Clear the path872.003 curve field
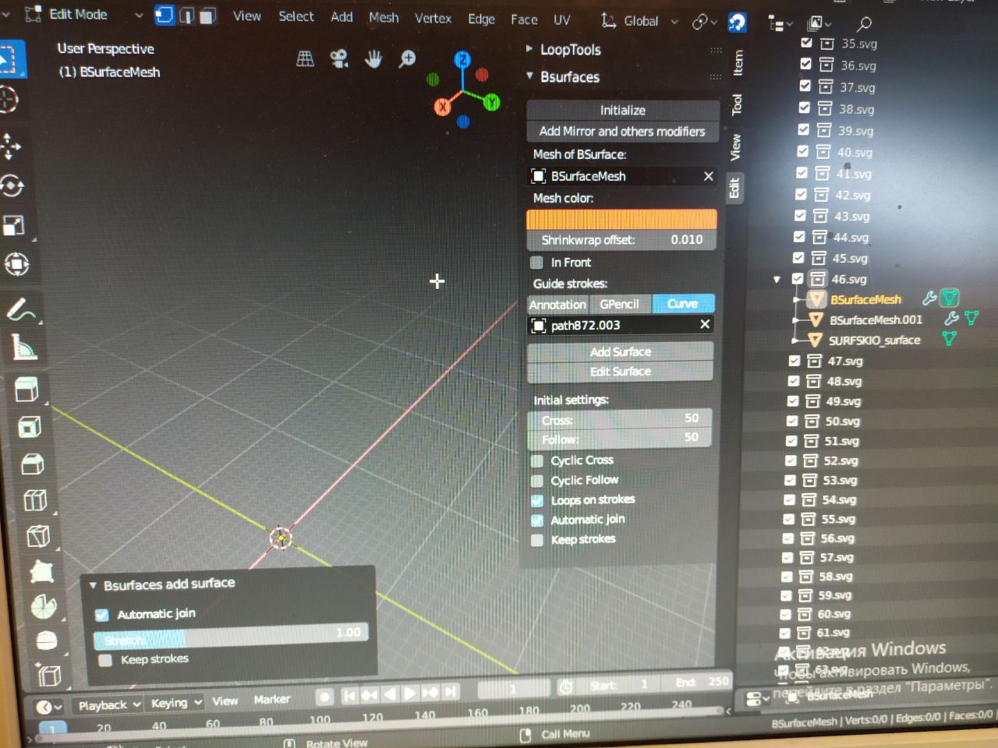 tap(705, 324)
